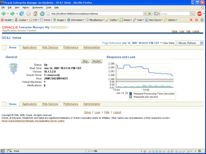Open the Outline dropdown on the developer toolbar

112,20
